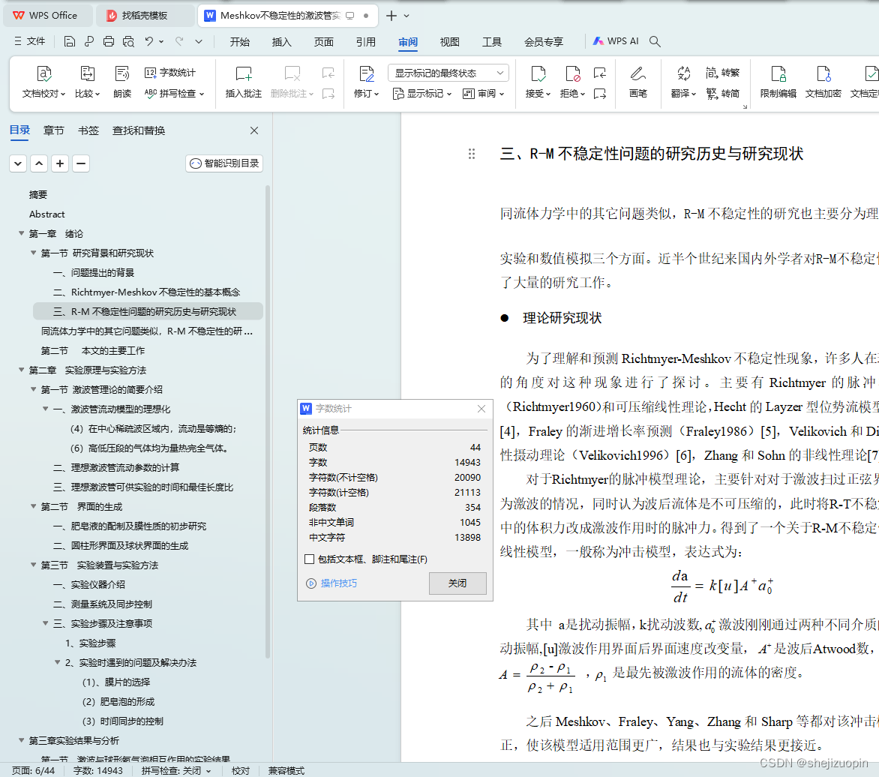The width and height of the screenshot is (879, 777).
Task: Open the 显示标记 dropdown
Action: pos(422,94)
